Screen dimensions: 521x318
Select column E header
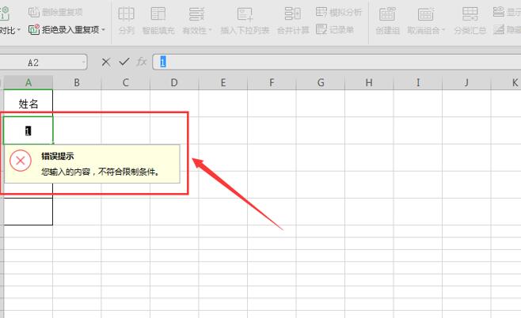(223, 82)
